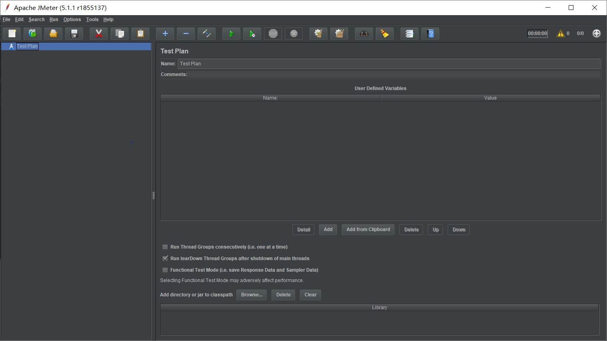The width and height of the screenshot is (607, 341).
Task: Click Add from Clipboard button
Action: tap(368, 230)
